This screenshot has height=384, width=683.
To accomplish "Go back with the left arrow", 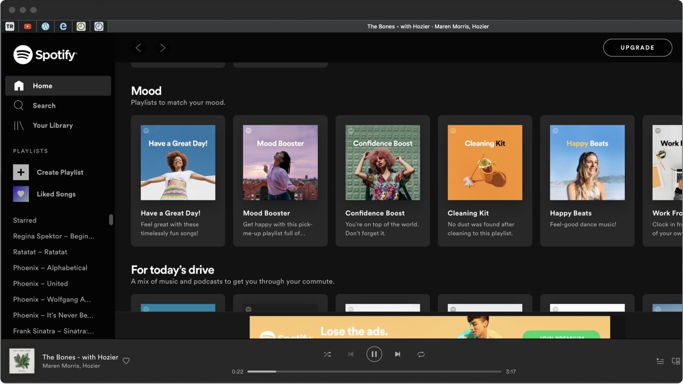I will click(138, 48).
